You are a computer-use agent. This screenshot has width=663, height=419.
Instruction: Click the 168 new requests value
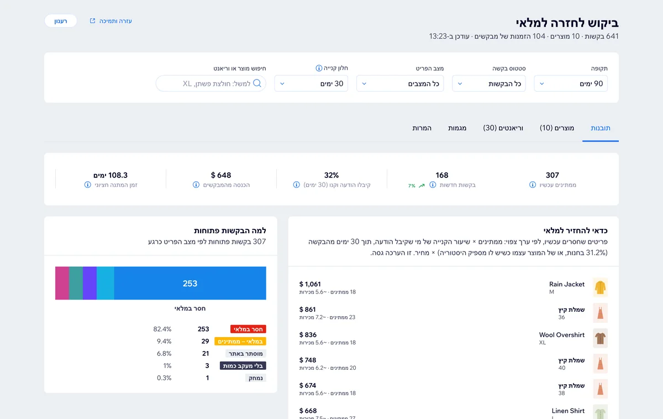click(442, 175)
